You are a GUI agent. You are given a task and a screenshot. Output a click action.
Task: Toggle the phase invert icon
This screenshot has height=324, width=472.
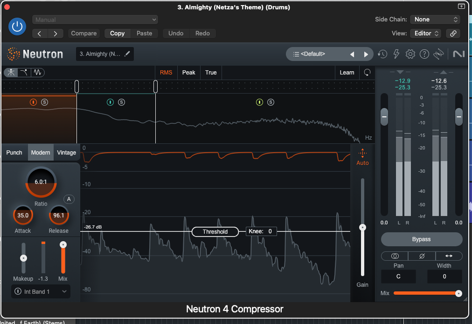pos(422,256)
